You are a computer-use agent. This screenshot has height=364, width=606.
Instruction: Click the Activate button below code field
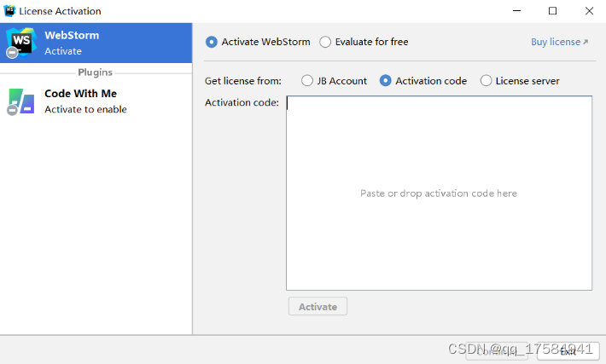(x=318, y=307)
